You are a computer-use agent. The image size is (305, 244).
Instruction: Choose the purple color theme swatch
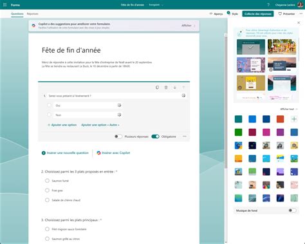(x=280, y=132)
